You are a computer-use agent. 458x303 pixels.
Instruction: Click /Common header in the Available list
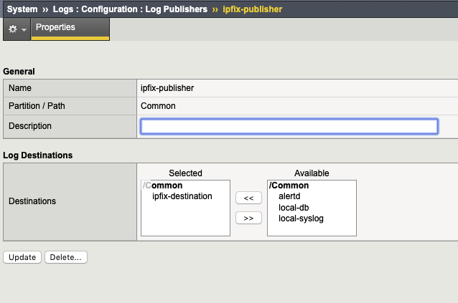click(289, 186)
